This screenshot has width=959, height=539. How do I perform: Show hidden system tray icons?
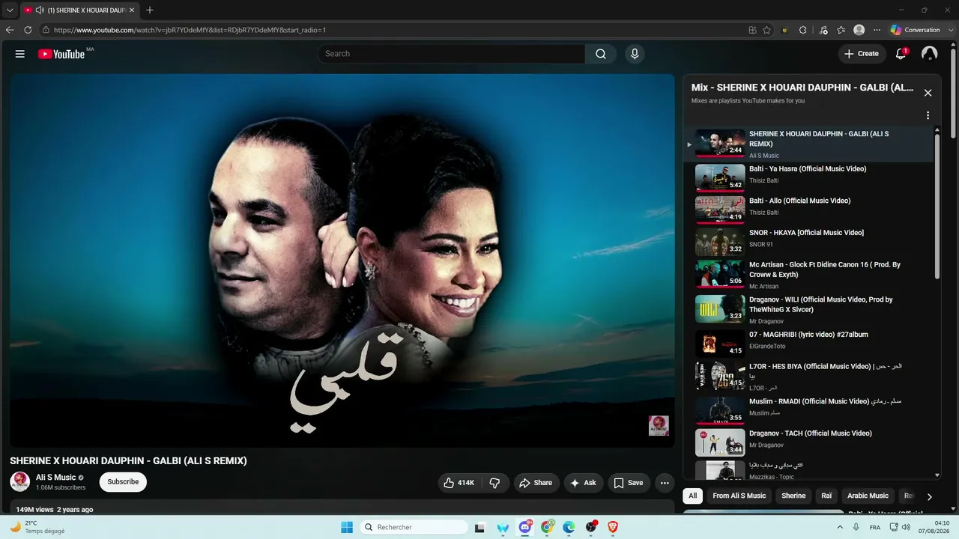pyautogui.click(x=838, y=527)
